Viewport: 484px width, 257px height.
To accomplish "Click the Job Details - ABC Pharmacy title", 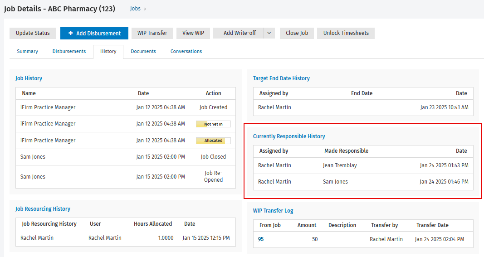I will point(59,9).
